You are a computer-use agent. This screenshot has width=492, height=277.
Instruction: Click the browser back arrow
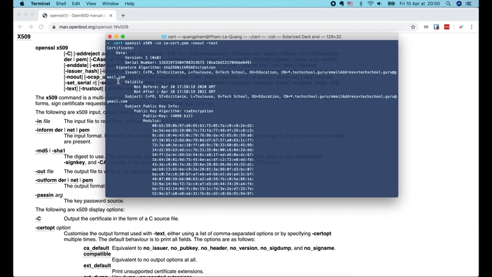coord(21,27)
